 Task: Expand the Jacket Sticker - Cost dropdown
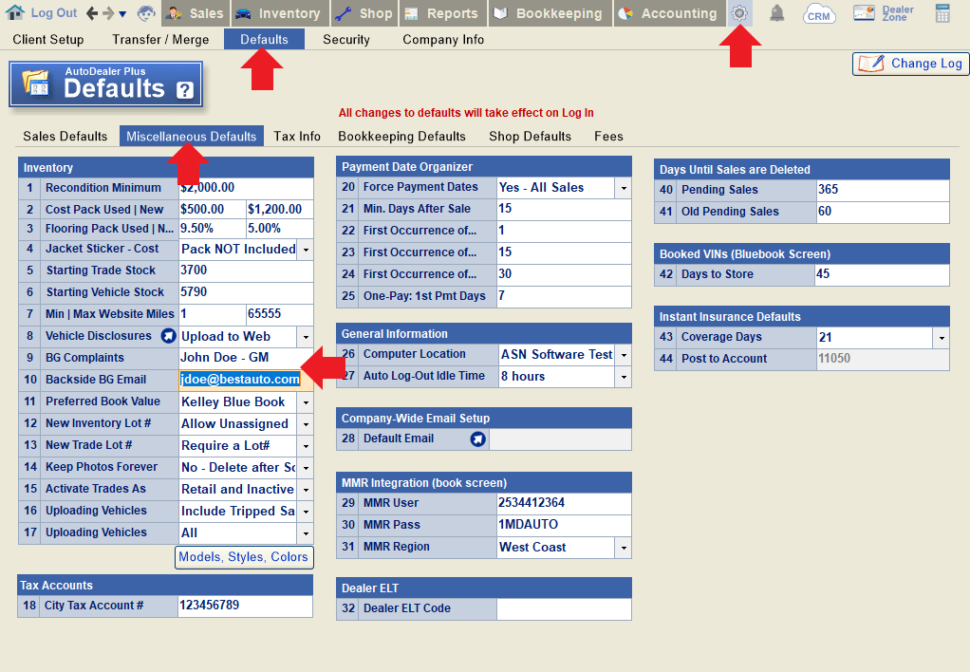pyautogui.click(x=306, y=250)
